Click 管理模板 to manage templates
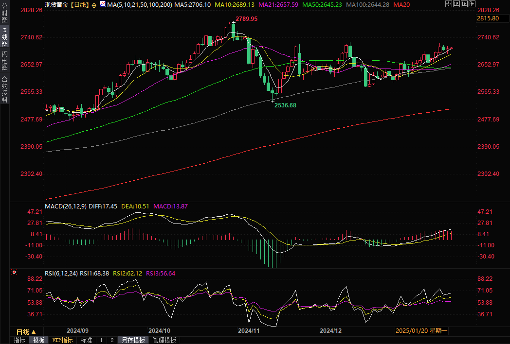 [164, 340]
